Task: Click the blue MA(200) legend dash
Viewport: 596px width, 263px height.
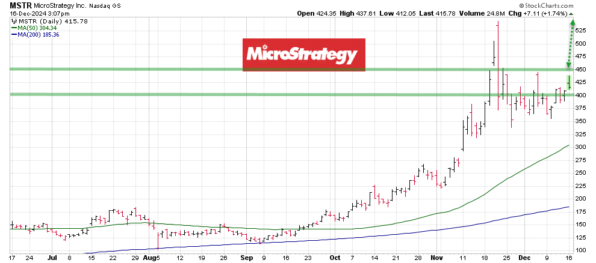Action: point(14,34)
